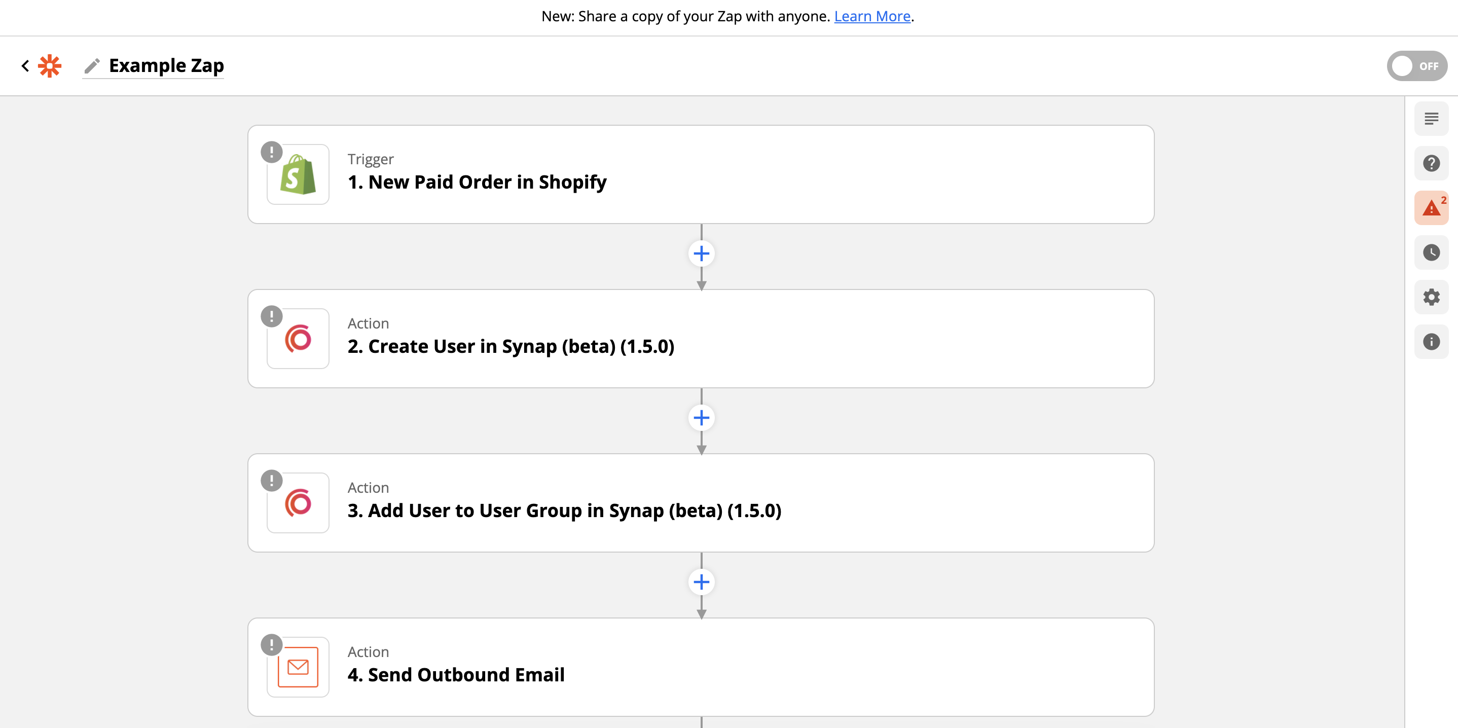This screenshot has height=728, width=1458.
Task: Click the Action label on step 2
Action: click(x=368, y=323)
